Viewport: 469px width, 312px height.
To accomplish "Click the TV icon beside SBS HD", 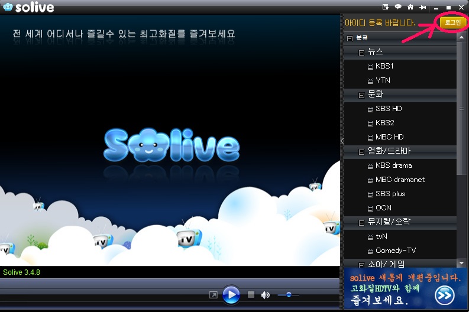I will click(370, 109).
